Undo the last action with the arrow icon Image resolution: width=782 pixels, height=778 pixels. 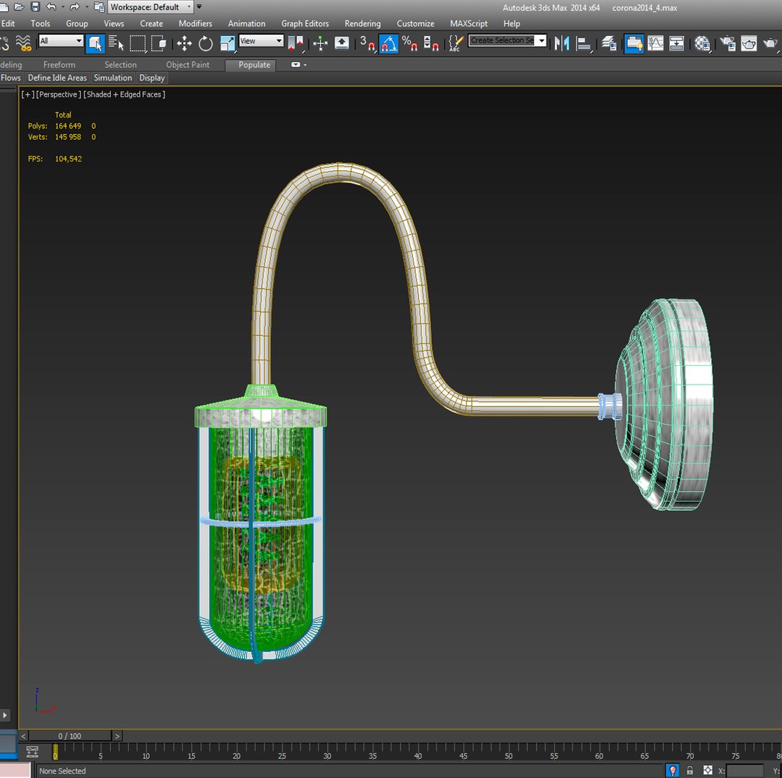[51, 7]
